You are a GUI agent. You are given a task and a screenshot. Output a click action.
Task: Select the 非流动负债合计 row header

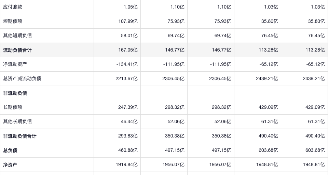coord(20,136)
